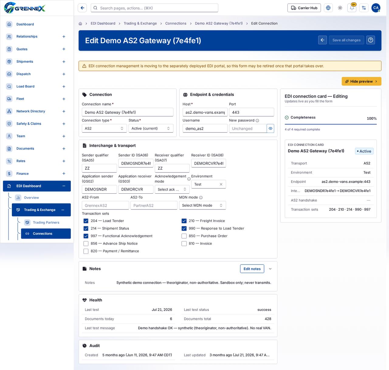The image size is (389, 370).
Task: Open the Carrier Hub button
Action: point(304,8)
